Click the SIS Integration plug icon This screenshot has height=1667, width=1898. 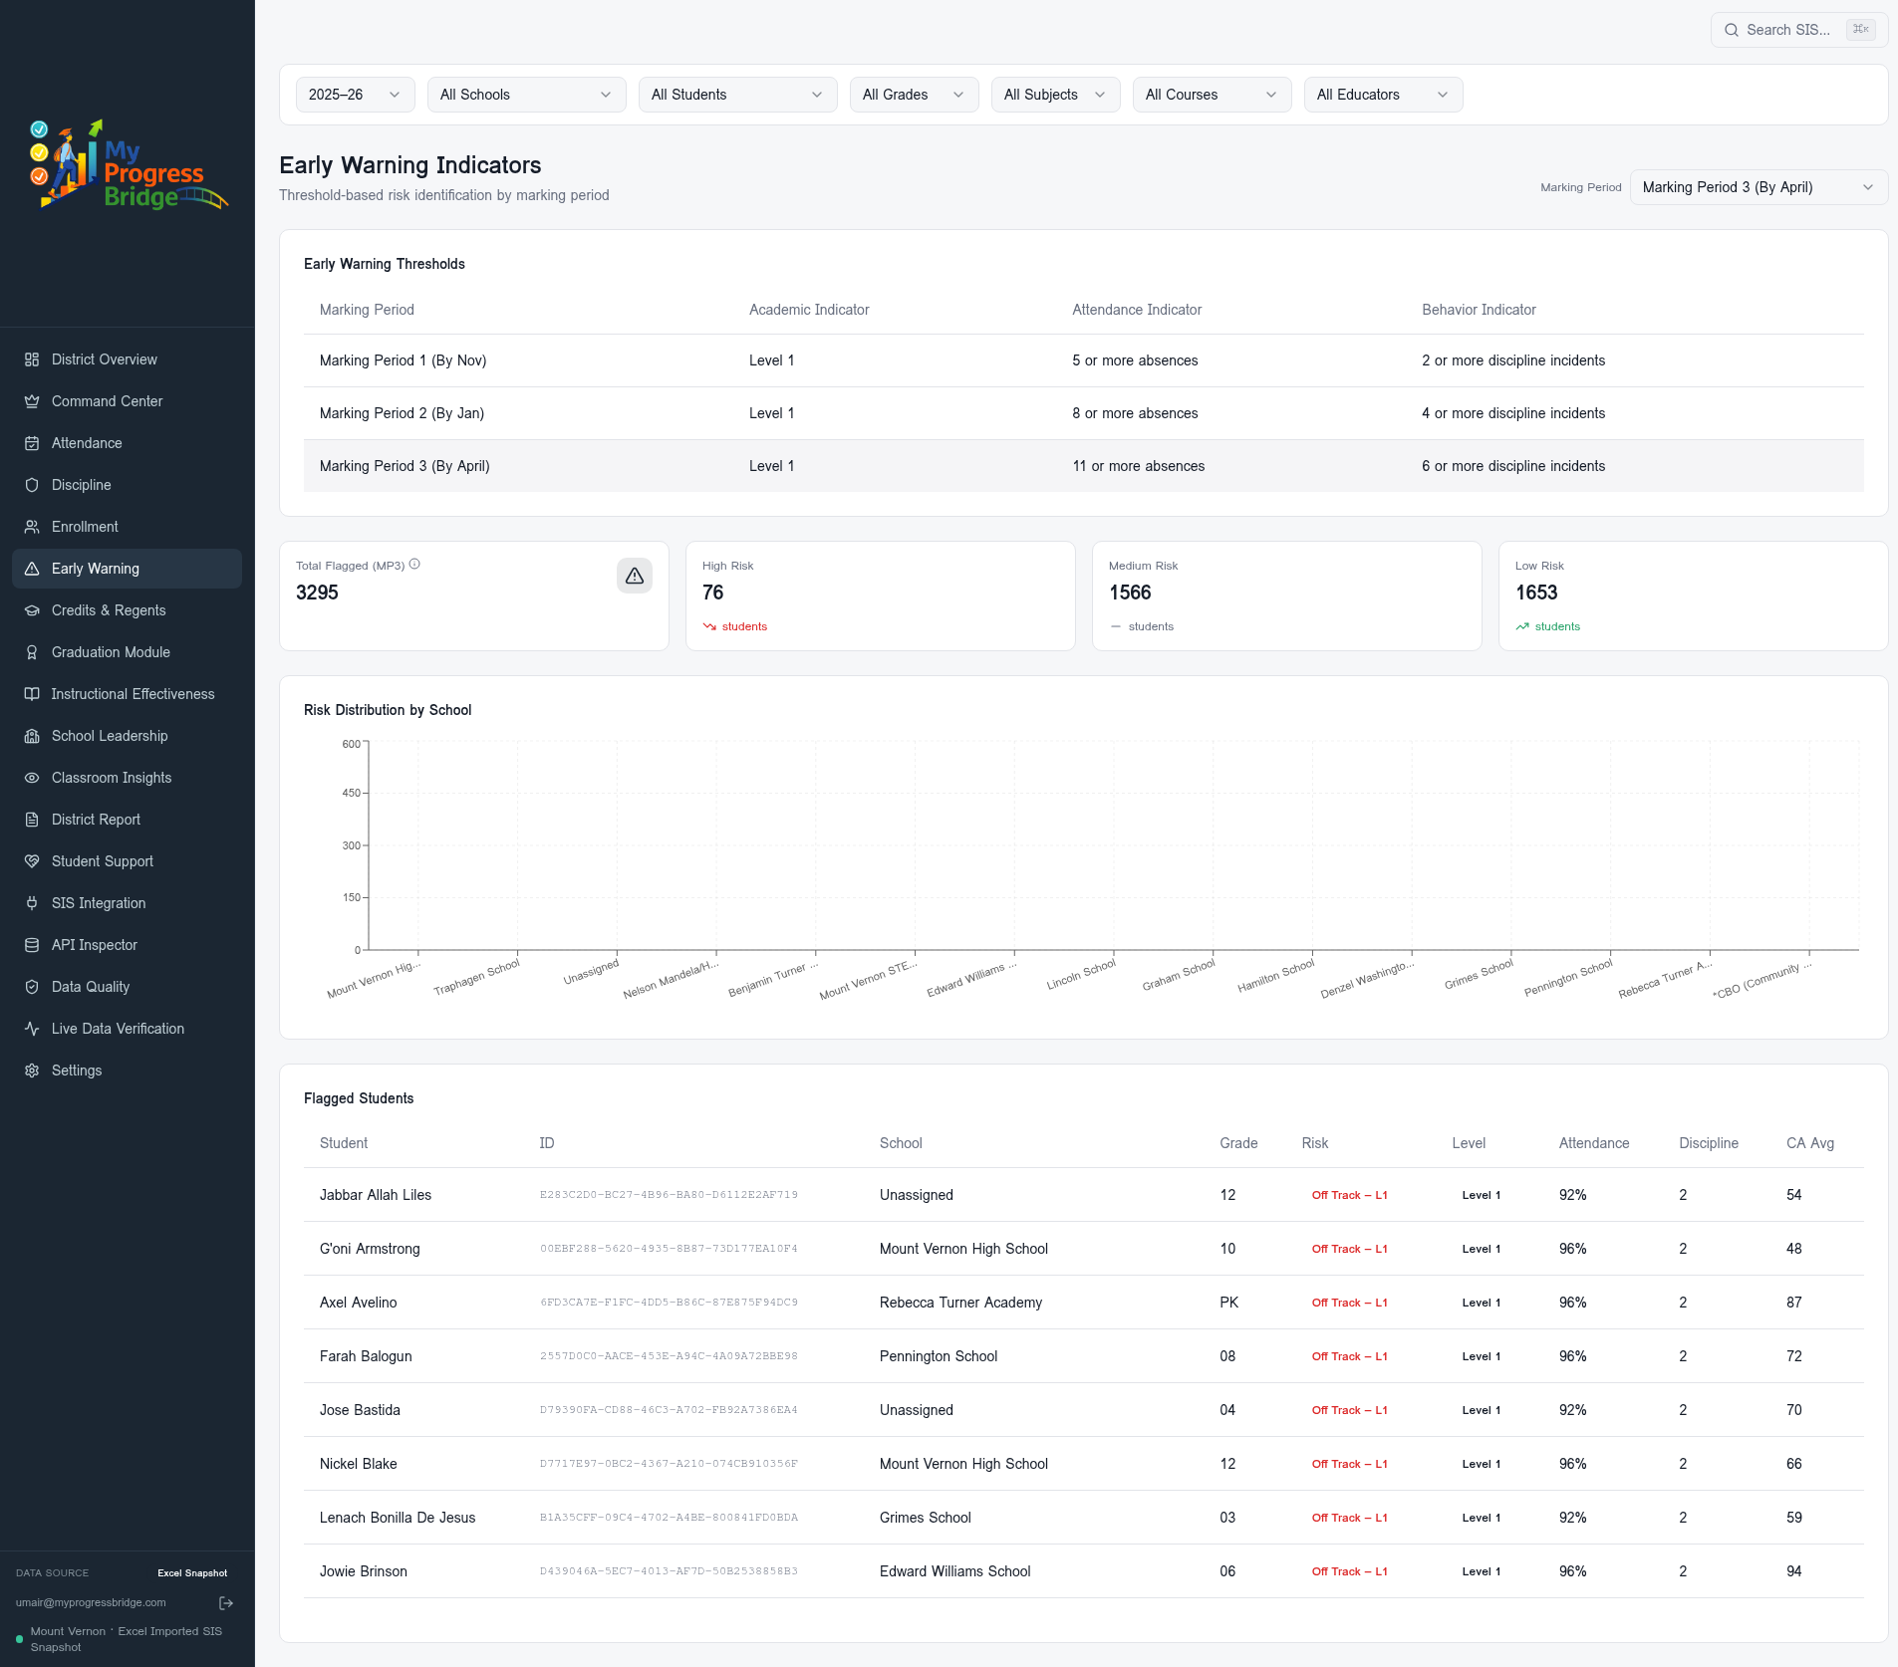tap(32, 903)
